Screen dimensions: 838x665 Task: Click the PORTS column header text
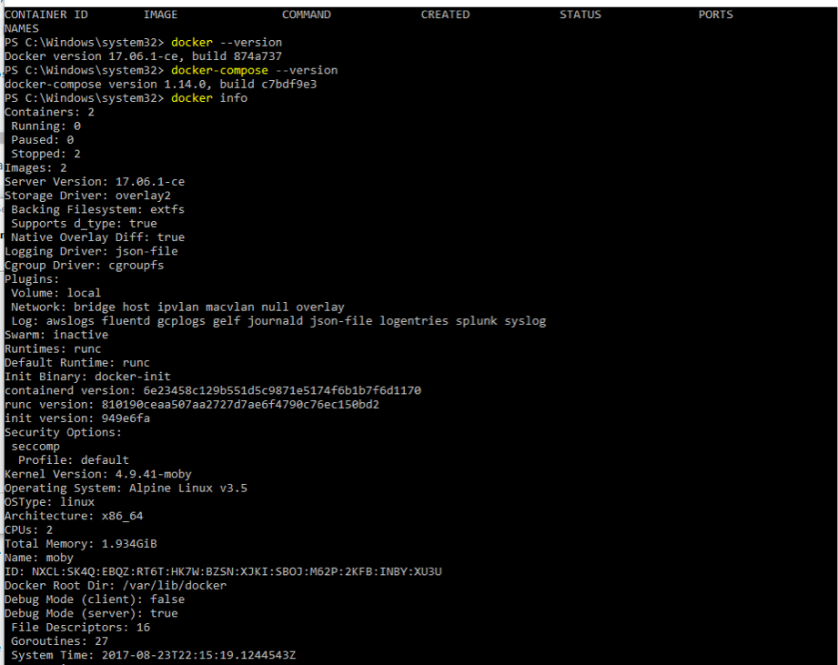point(715,15)
